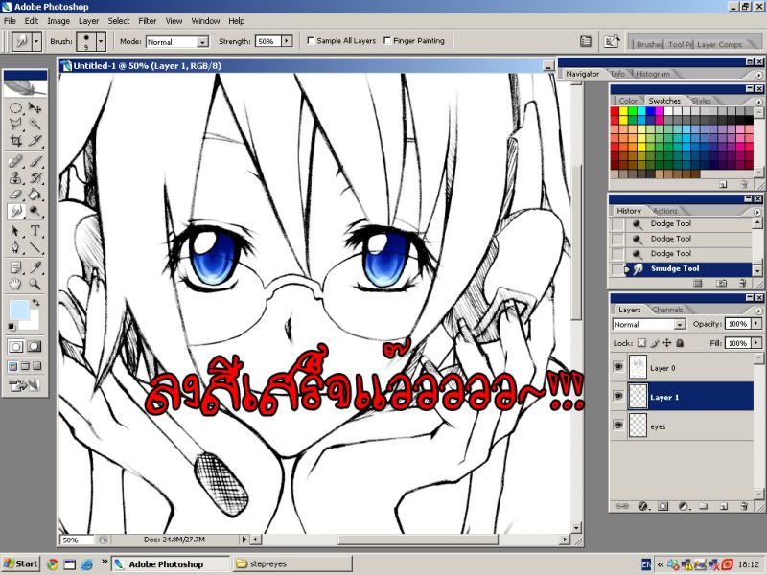Select the Eraser tool
The height and width of the screenshot is (575, 767).
coord(15,195)
